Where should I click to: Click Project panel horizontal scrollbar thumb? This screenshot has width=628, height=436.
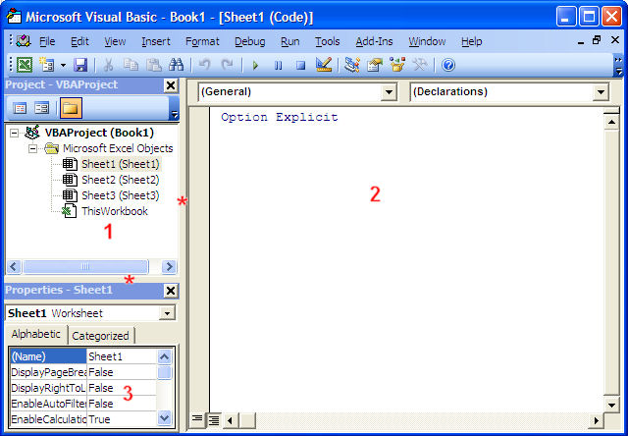85,266
